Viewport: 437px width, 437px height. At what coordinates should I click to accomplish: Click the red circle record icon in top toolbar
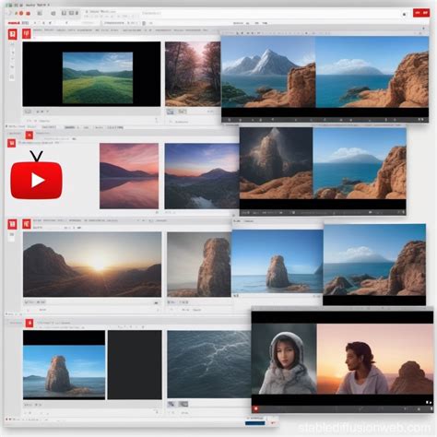(x=21, y=13)
